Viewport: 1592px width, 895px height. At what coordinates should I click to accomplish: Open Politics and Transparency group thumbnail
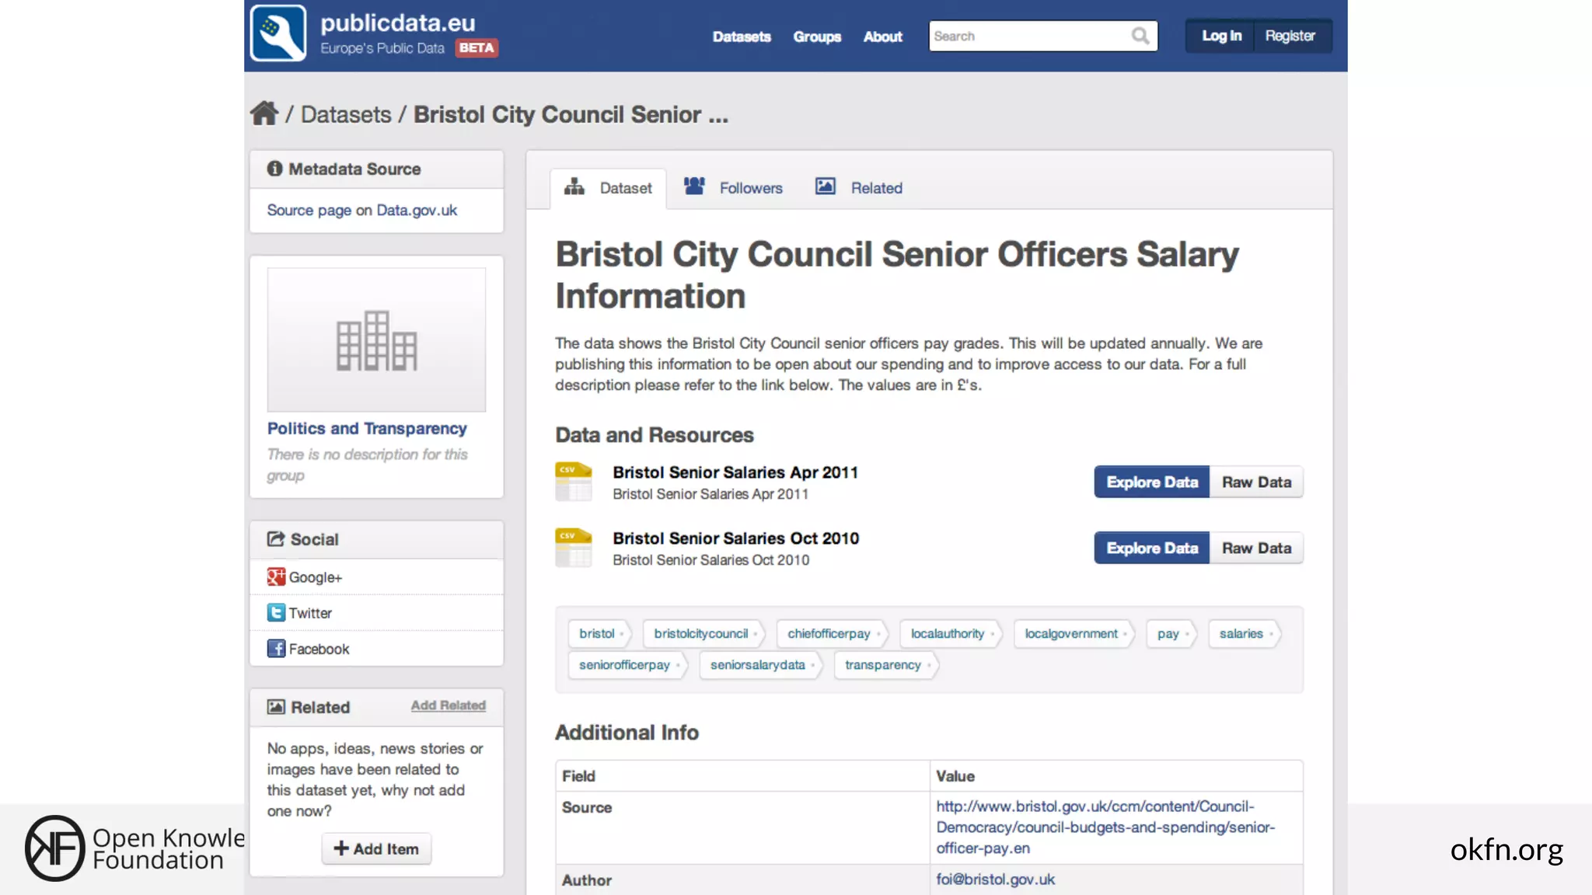tap(376, 340)
